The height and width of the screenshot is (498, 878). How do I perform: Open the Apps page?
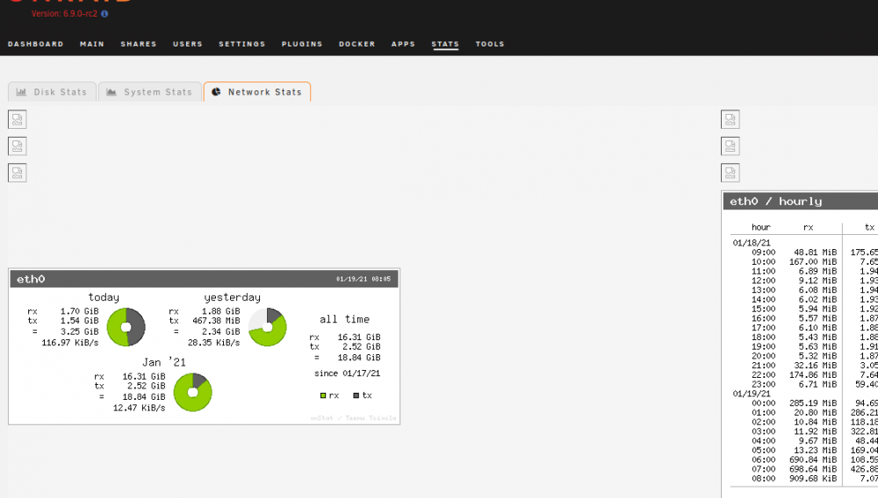[403, 44]
